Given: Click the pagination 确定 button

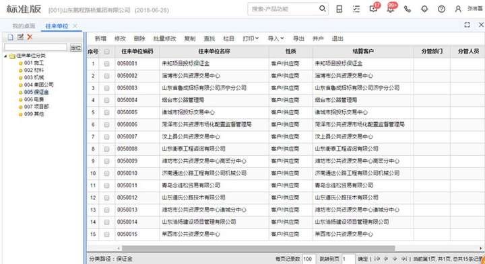Looking at the screenshot, I should pyautogui.click(x=363, y=259).
